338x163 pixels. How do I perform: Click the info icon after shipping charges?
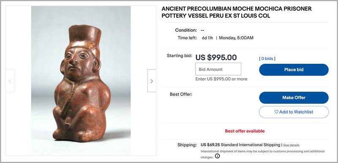[x=218, y=156]
